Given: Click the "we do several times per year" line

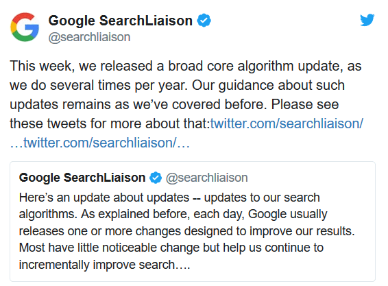Looking at the screenshot, I should point(177,85).
